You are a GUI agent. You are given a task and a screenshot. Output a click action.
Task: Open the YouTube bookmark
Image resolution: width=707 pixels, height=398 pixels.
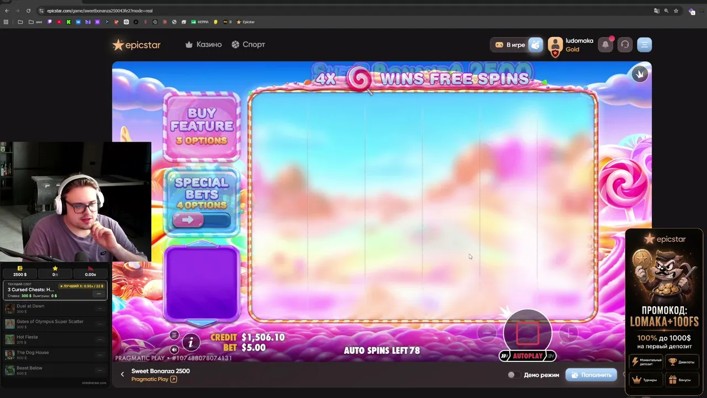coord(59,22)
